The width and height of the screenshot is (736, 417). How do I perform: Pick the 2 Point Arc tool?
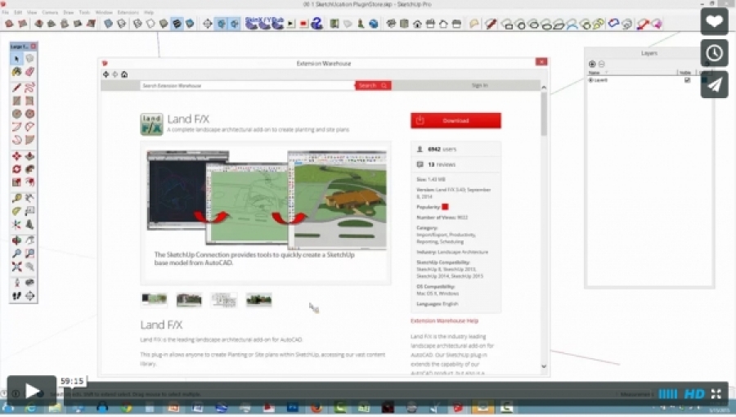(29, 127)
